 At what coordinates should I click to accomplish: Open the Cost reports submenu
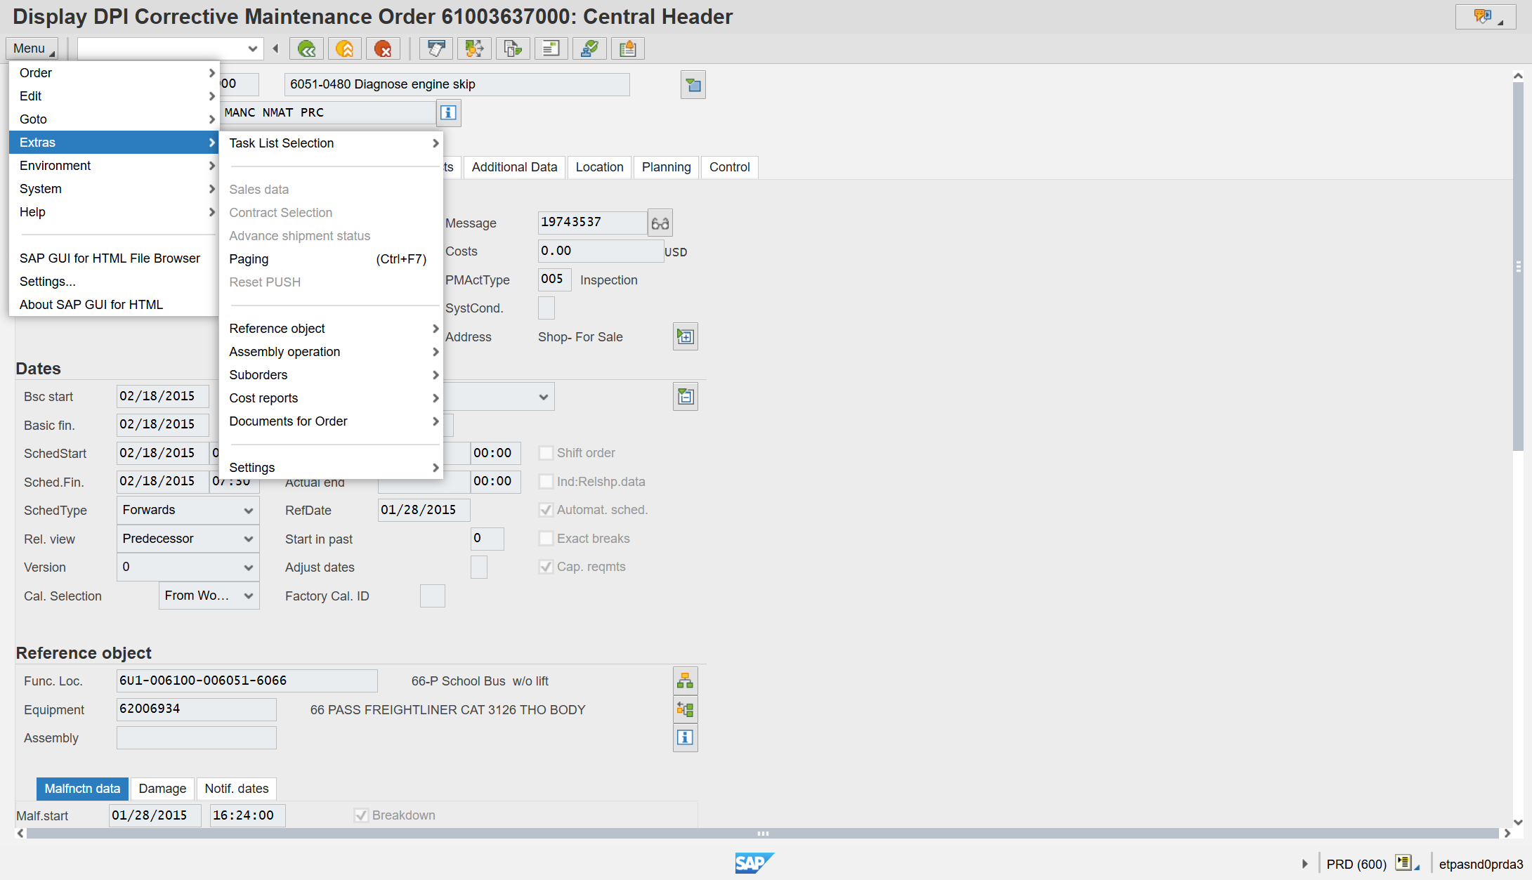tap(332, 398)
